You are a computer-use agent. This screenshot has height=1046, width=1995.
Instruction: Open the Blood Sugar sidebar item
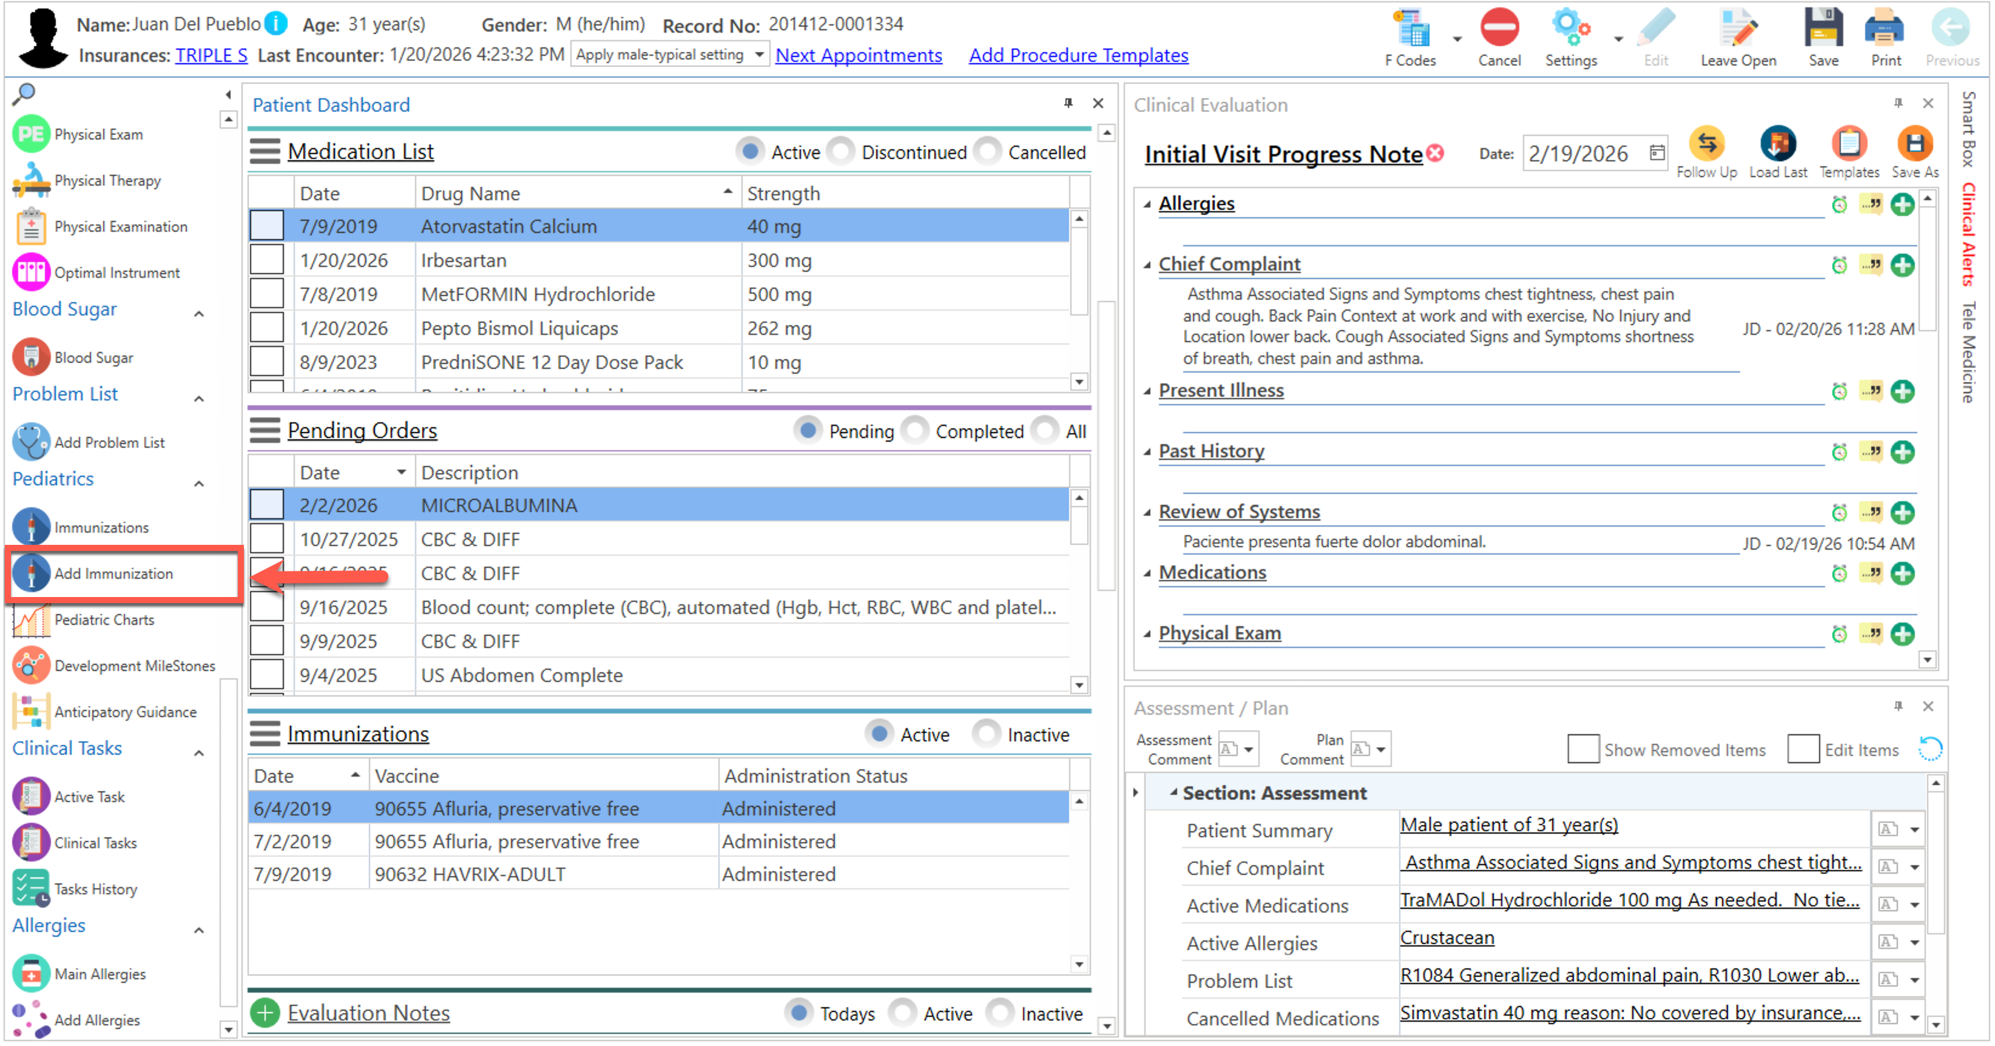[93, 358]
